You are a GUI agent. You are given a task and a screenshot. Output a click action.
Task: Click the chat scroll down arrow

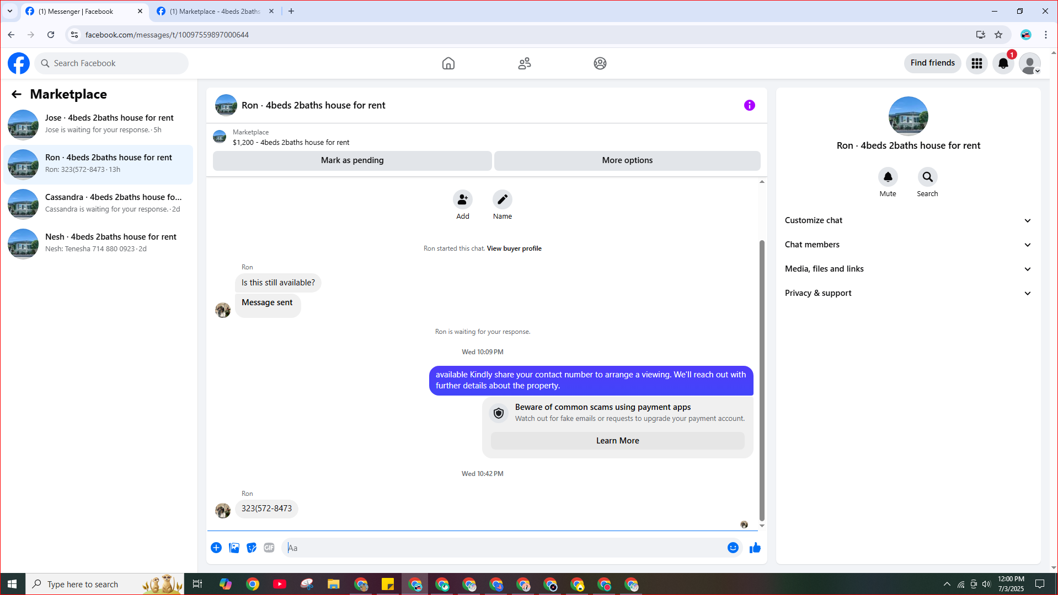pyautogui.click(x=762, y=526)
